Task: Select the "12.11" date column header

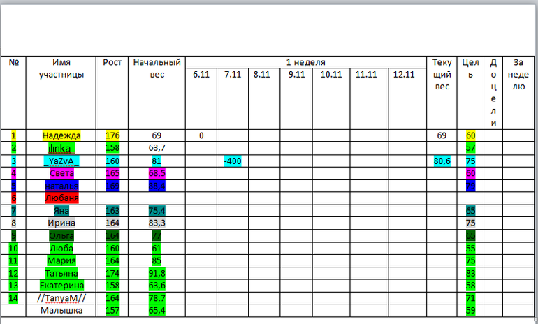Action: click(403, 75)
